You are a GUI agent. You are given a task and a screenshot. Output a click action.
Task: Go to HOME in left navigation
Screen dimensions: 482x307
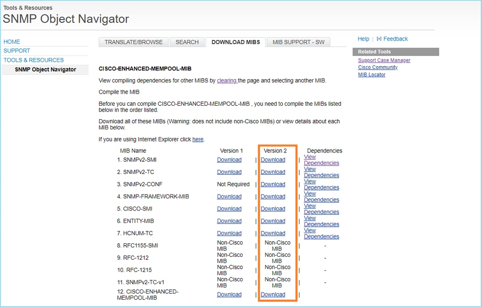[12, 42]
